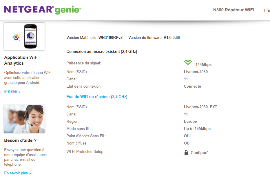Click the Région label
Screen dimensions: 270x177
coord(73,122)
